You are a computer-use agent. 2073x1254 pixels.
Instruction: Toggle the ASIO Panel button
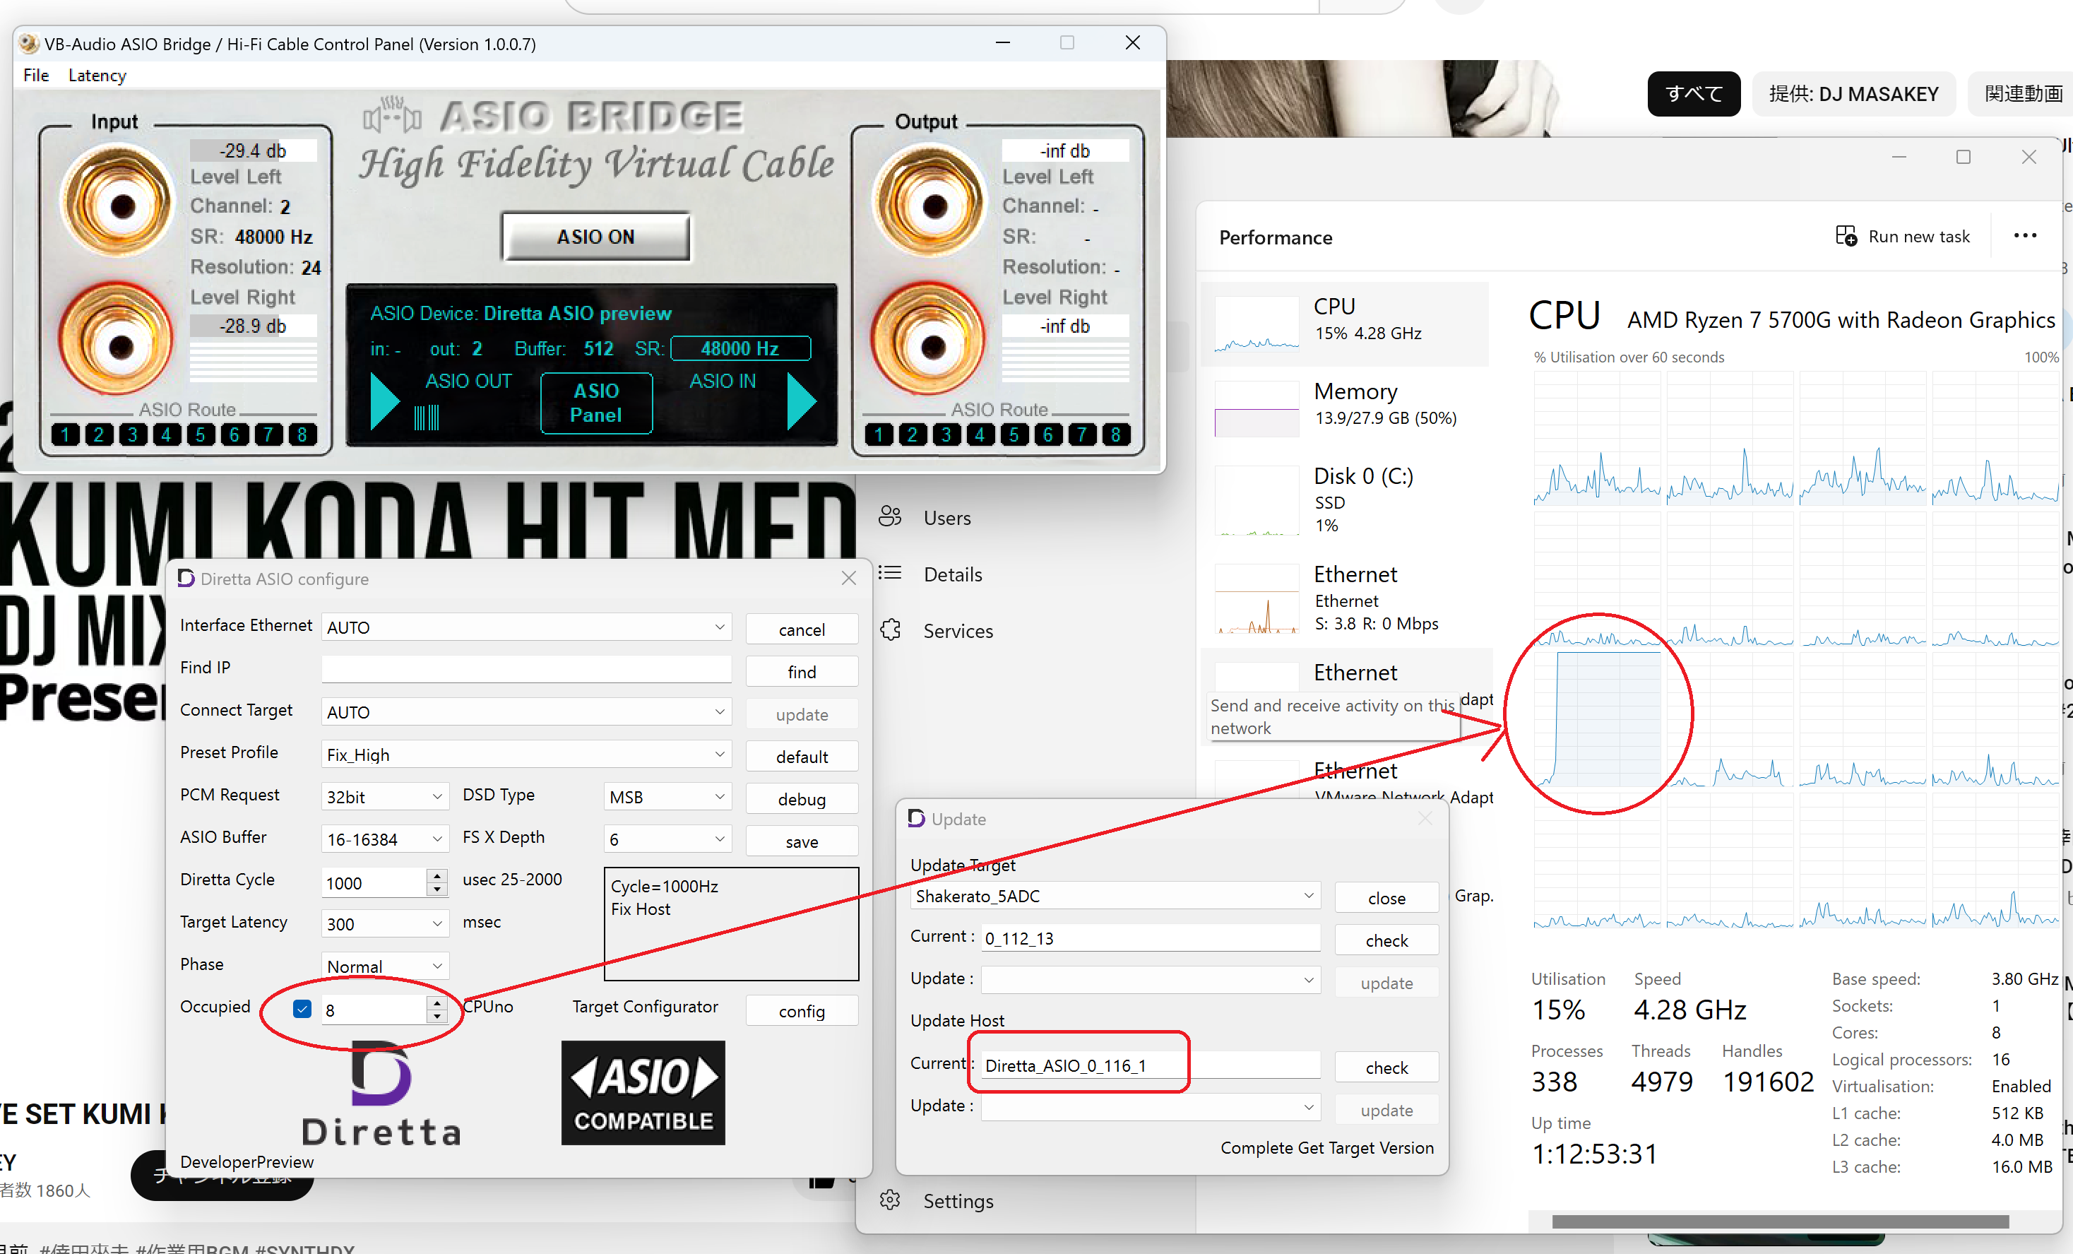point(595,403)
